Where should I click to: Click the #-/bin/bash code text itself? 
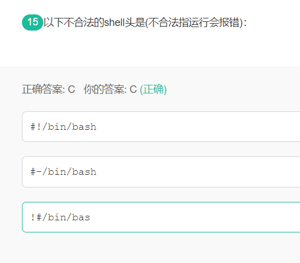point(63,172)
